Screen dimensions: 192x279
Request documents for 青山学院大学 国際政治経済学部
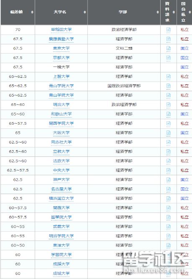(x=168, y=86)
